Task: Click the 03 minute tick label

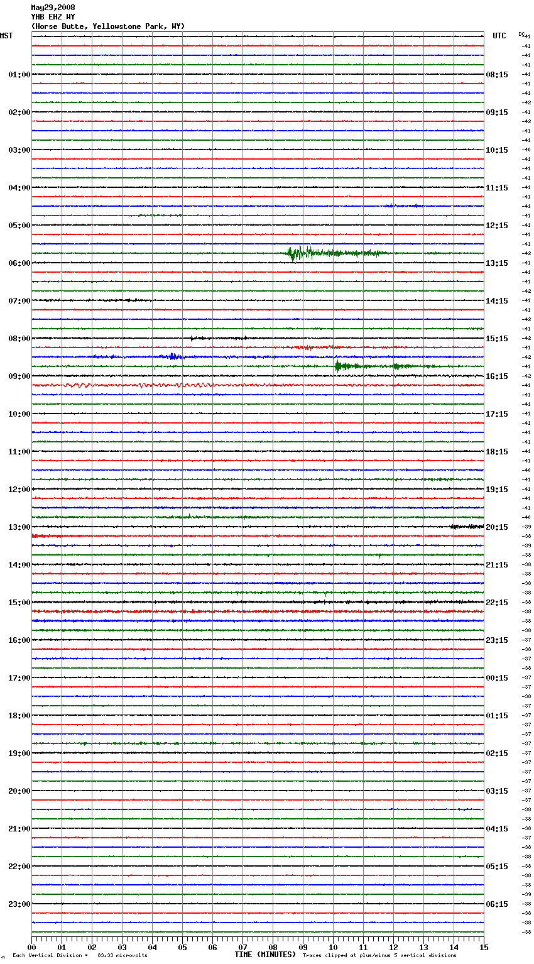Action: click(x=122, y=947)
